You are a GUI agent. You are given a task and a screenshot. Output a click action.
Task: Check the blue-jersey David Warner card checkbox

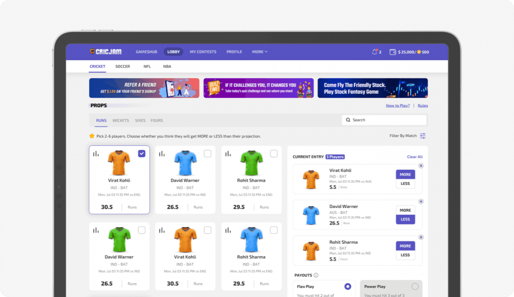(207, 154)
